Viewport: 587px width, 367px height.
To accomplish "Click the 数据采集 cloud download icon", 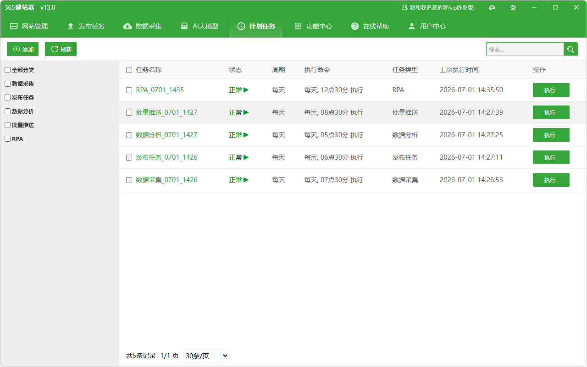I will tap(127, 26).
